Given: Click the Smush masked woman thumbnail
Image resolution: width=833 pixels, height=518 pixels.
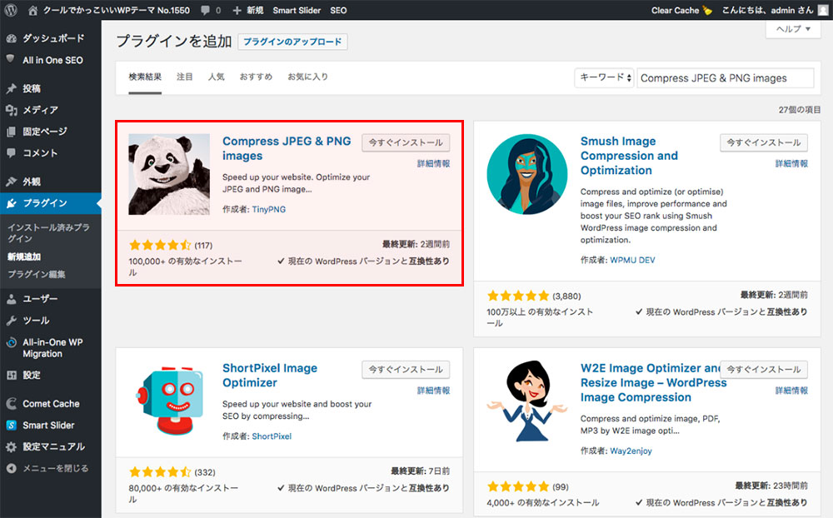Looking at the screenshot, I should pyautogui.click(x=527, y=174).
